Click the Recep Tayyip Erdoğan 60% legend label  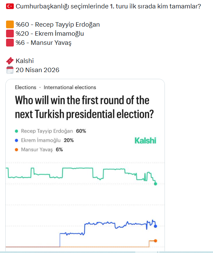tap(54, 131)
